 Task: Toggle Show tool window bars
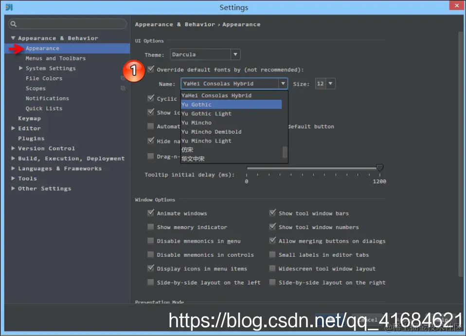[x=272, y=212]
